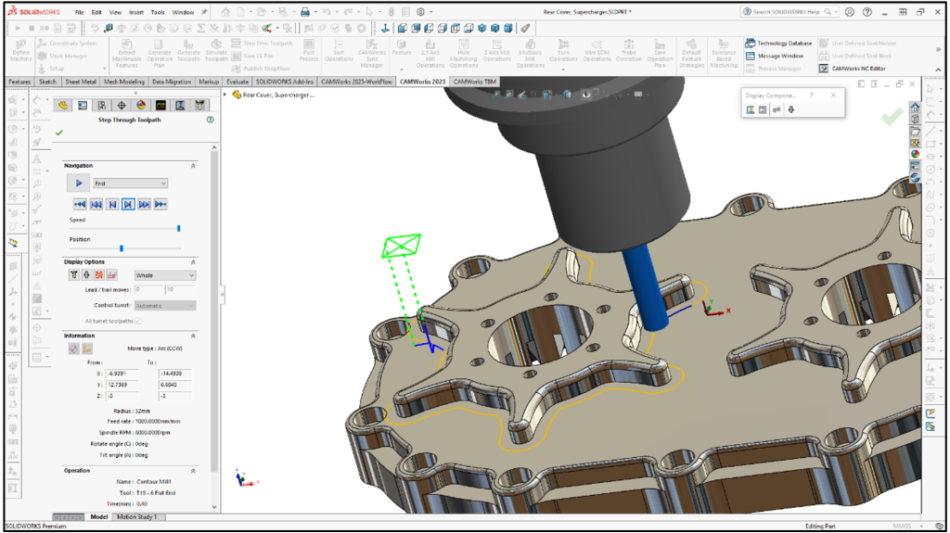
Task: Open the Control turret Automatic dropdown
Action: click(x=165, y=306)
